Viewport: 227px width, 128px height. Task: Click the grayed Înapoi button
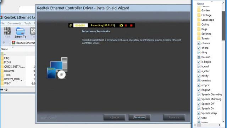(114, 117)
